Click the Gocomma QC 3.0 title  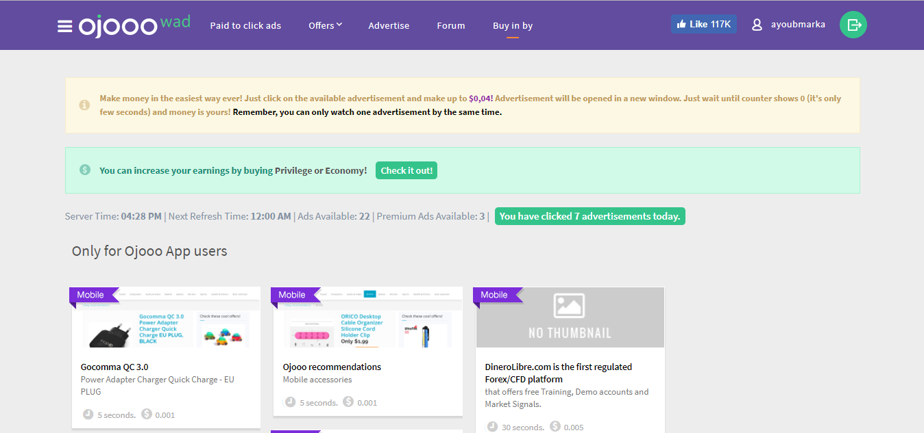click(114, 367)
